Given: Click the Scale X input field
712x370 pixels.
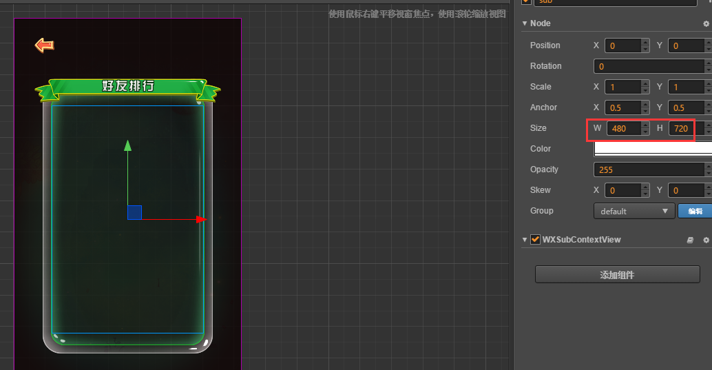Looking at the screenshot, I should (623, 87).
